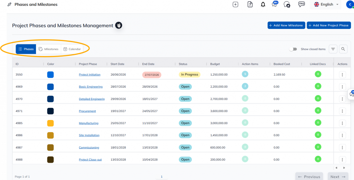
Task: Open the FAQ chat bubble icon
Action: 301,4
